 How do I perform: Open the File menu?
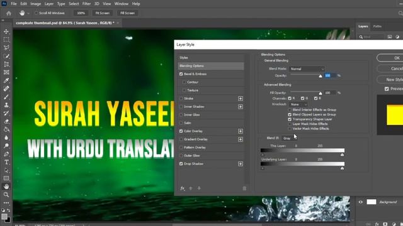pyautogui.click(x=14, y=4)
